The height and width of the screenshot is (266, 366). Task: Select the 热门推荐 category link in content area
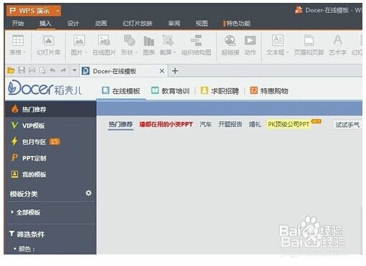point(121,124)
